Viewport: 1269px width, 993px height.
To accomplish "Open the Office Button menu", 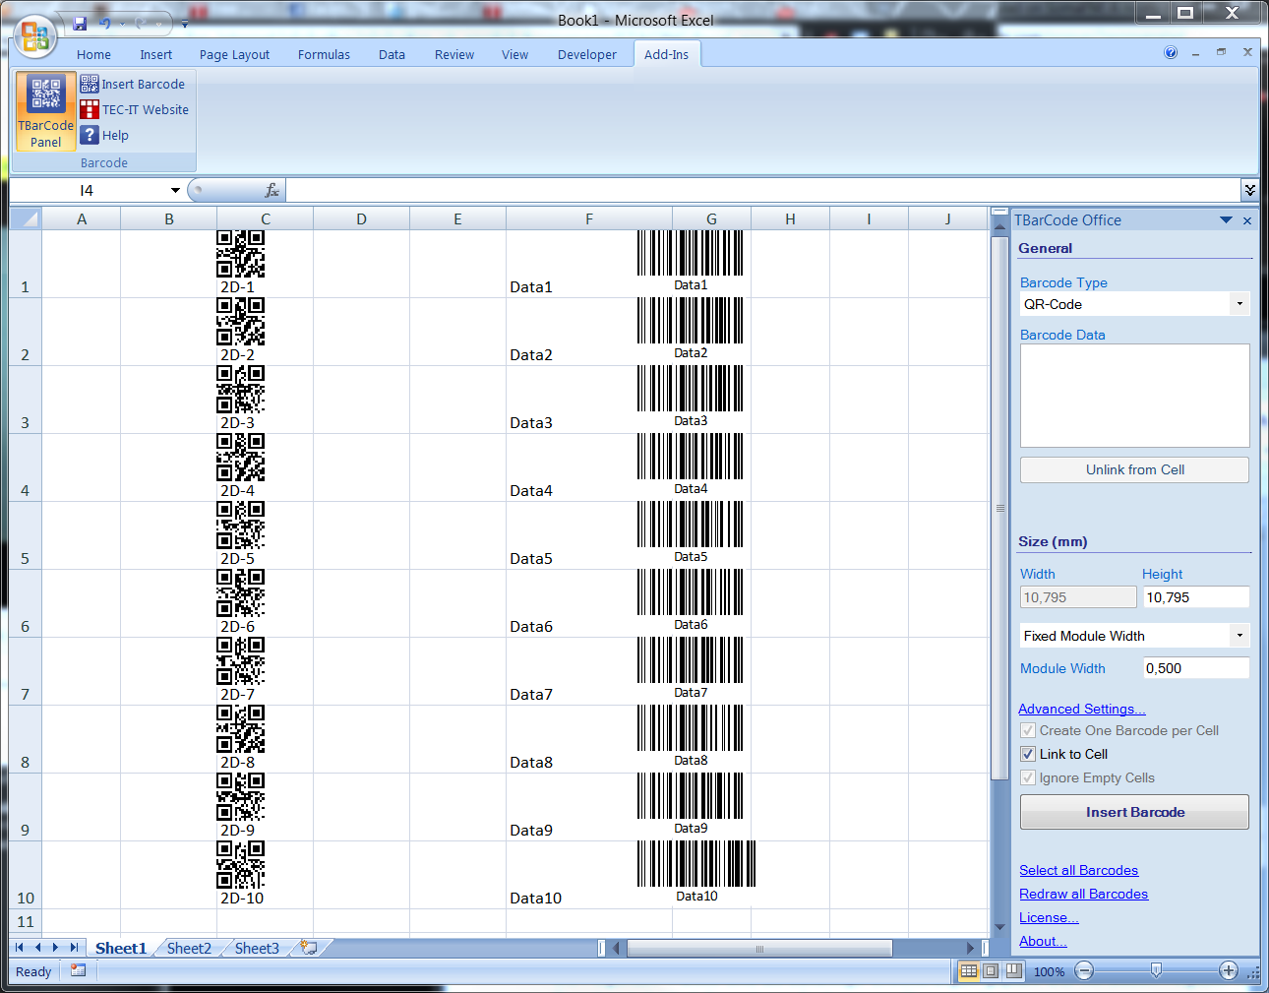I will point(34,36).
